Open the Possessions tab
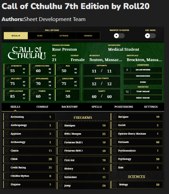Screen dimensions: 169x194 124,107
